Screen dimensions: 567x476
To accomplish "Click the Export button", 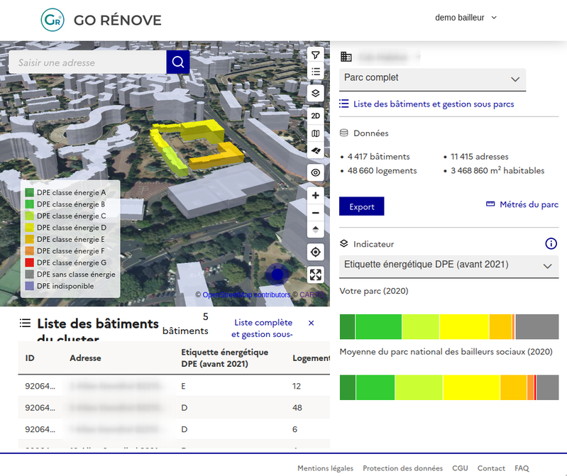I will (361, 206).
